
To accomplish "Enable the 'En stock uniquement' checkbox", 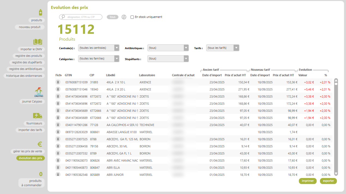I will click(132, 17).
